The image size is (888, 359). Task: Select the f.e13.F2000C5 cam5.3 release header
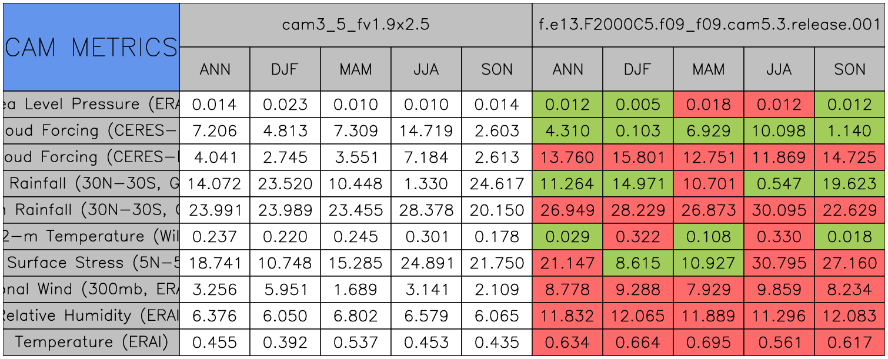709,25
